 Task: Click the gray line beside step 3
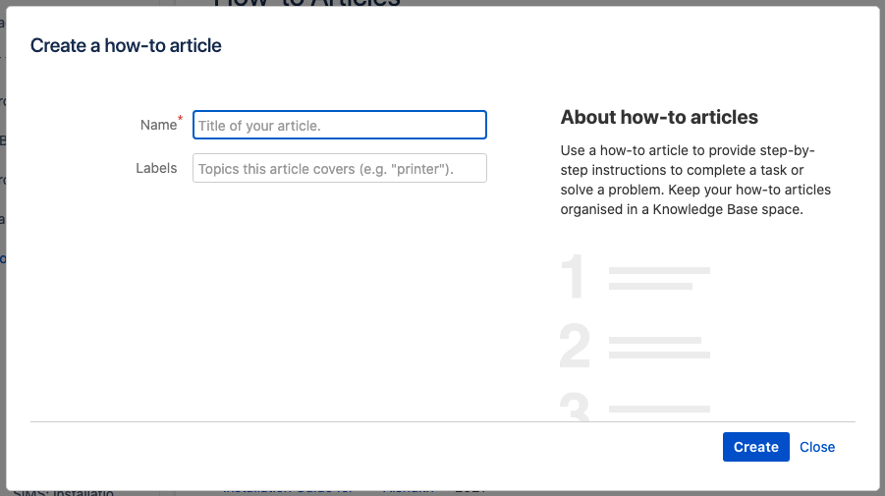coord(659,409)
